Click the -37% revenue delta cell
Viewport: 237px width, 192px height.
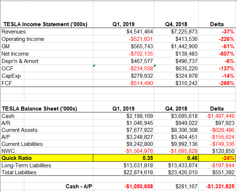tap(228, 32)
